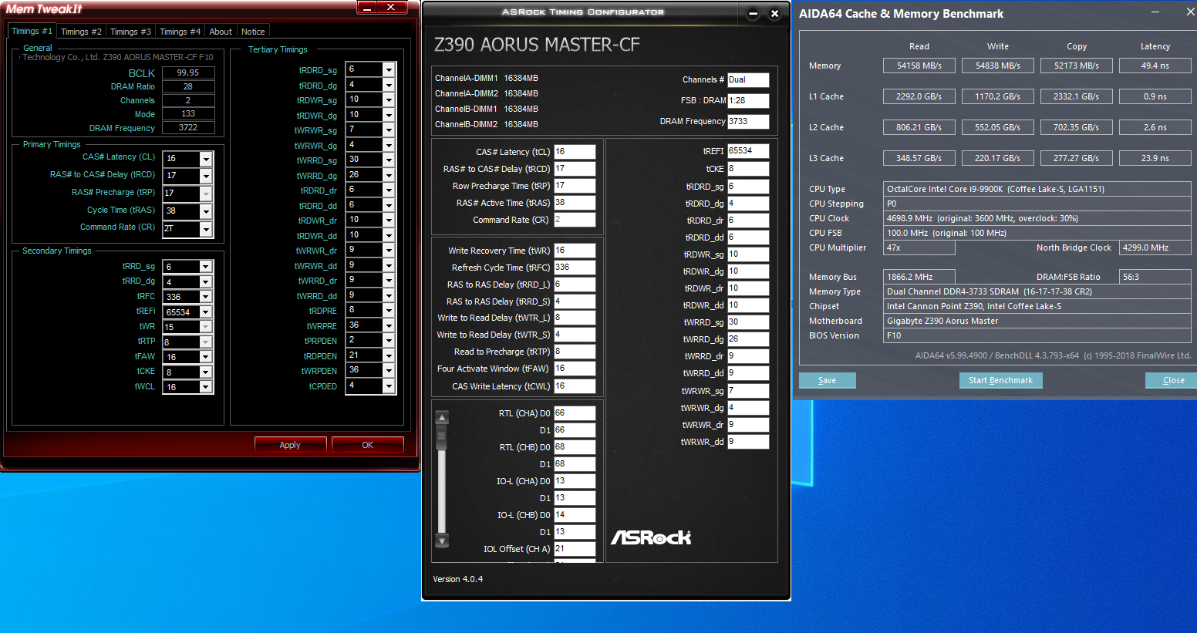
Task: Save the AIDA64 benchmark result
Action: (x=828, y=380)
